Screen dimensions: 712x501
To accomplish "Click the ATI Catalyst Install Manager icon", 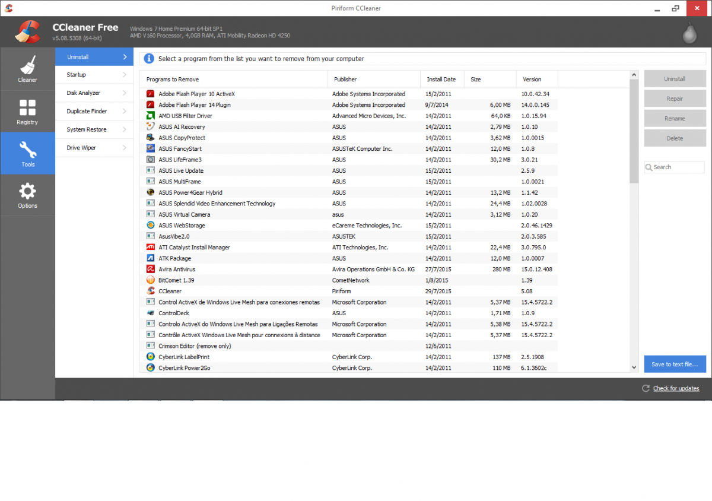I will coord(151,248).
